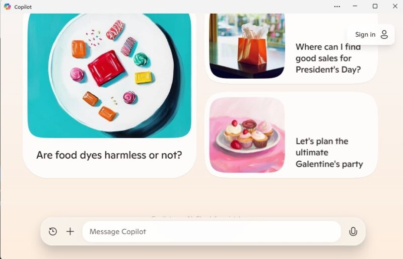Open the three-dots more options menu
Image resolution: width=403 pixels, height=259 pixels.
tap(337, 7)
